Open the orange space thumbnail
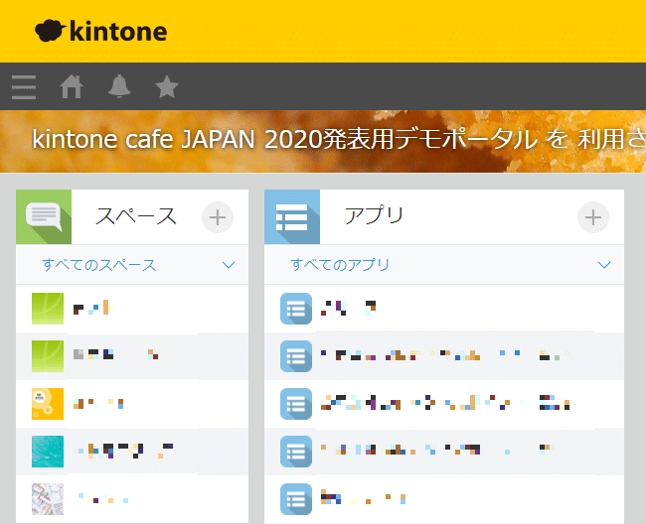The width and height of the screenshot is (646, 524). pos(48,404)
